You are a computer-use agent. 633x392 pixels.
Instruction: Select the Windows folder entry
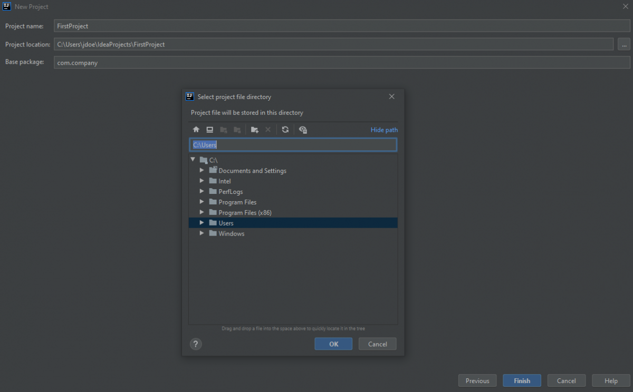[231, 233]
